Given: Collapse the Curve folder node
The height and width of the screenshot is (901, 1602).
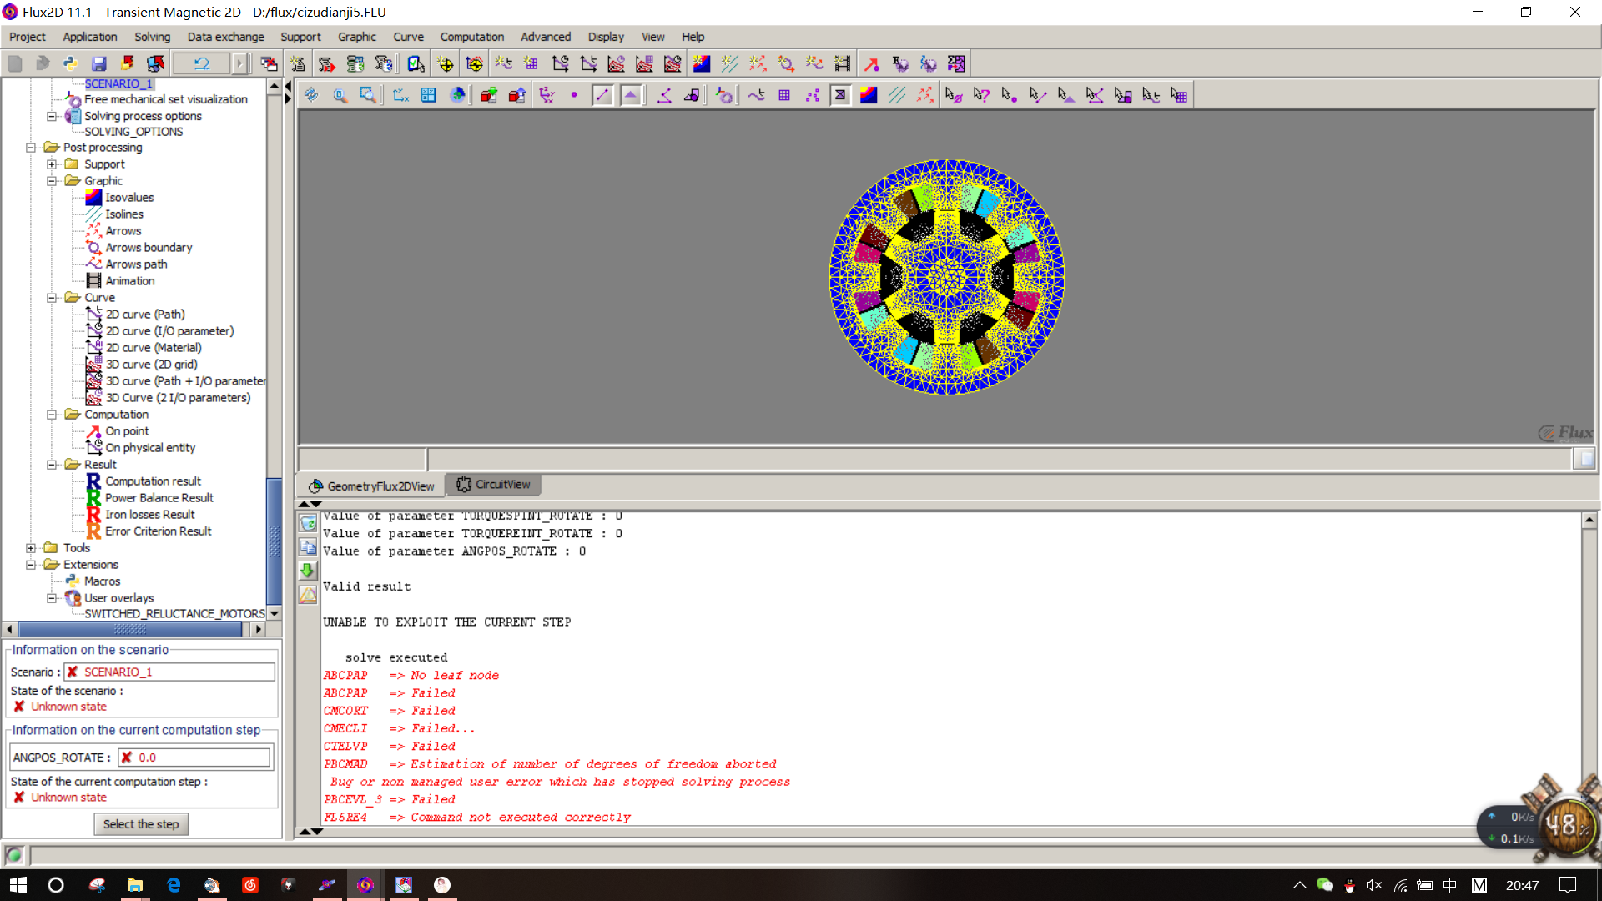Looking at the screenshot, I should coord(52,298).
